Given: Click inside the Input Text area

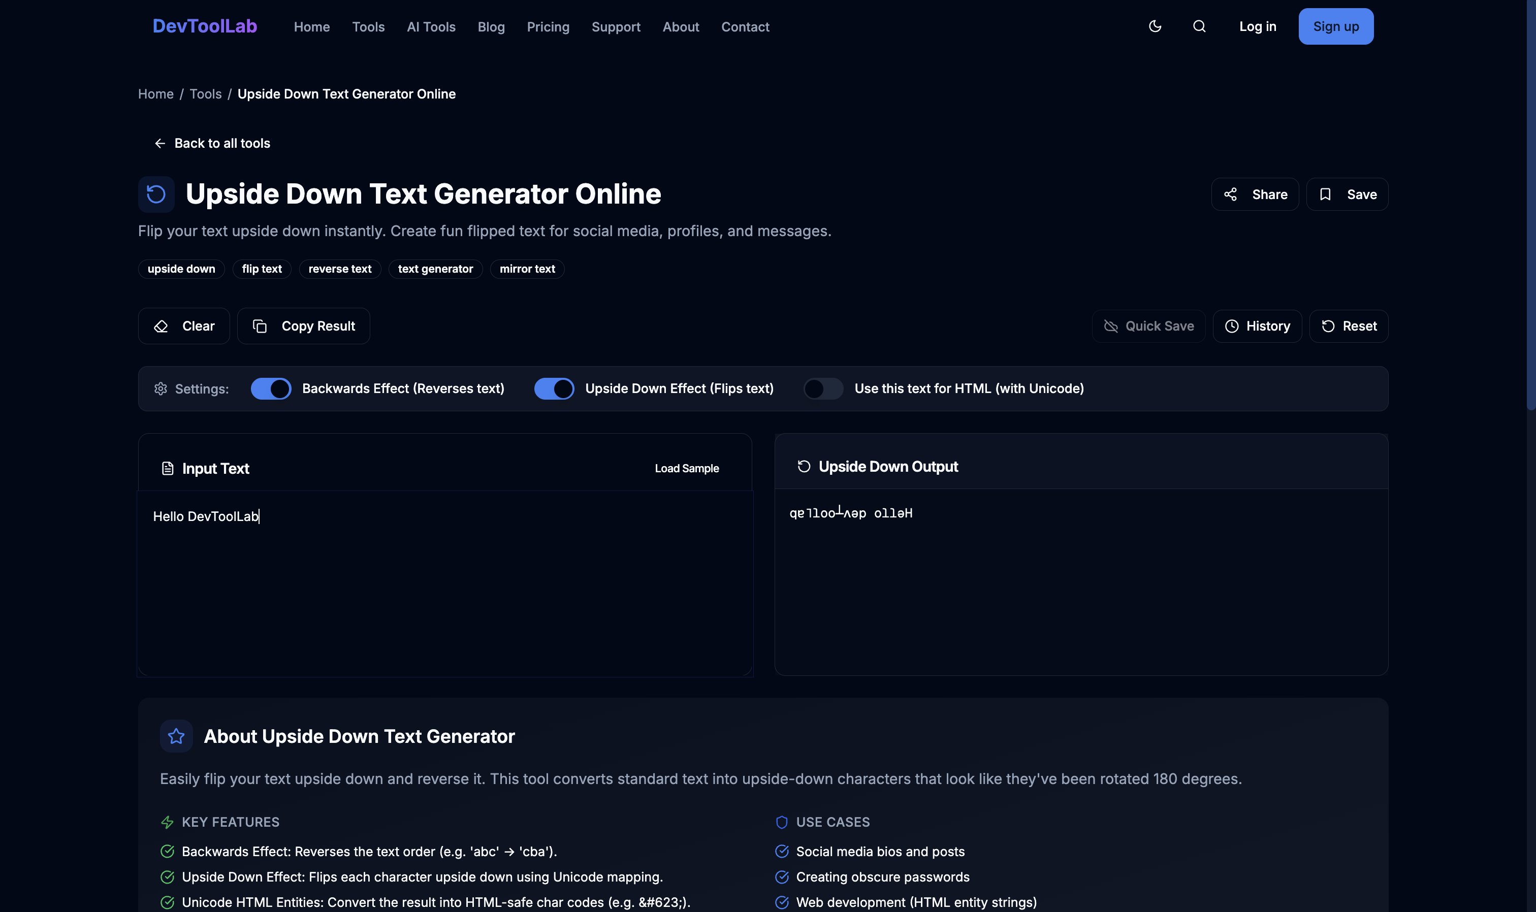Looking at the screenshot, I should 444,584.
